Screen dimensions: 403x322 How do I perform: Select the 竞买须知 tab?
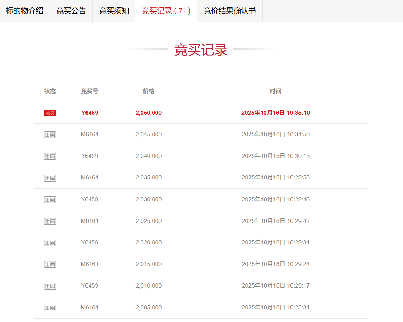pos(114,11)
